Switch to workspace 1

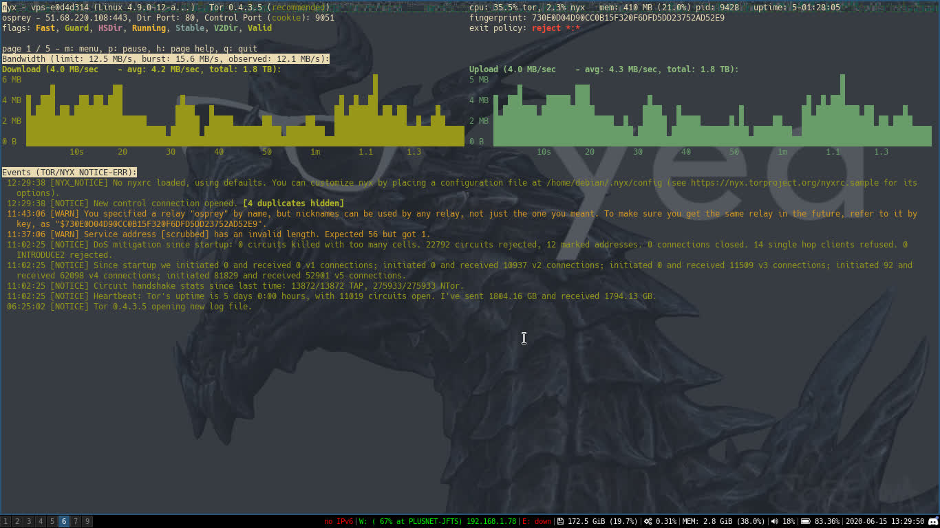click(6, 521)
